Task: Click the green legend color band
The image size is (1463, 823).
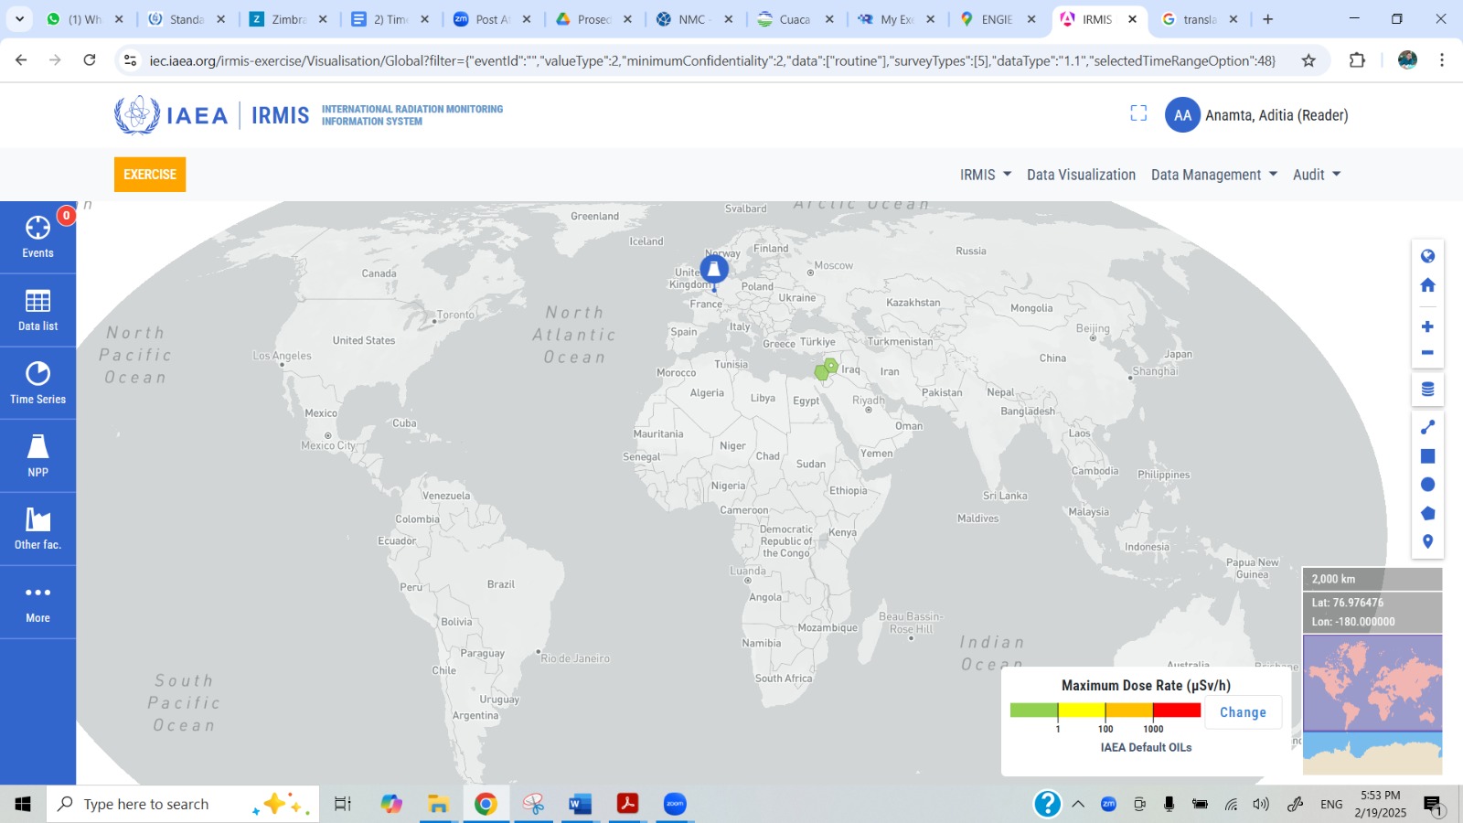Action: pos(1034,711)
